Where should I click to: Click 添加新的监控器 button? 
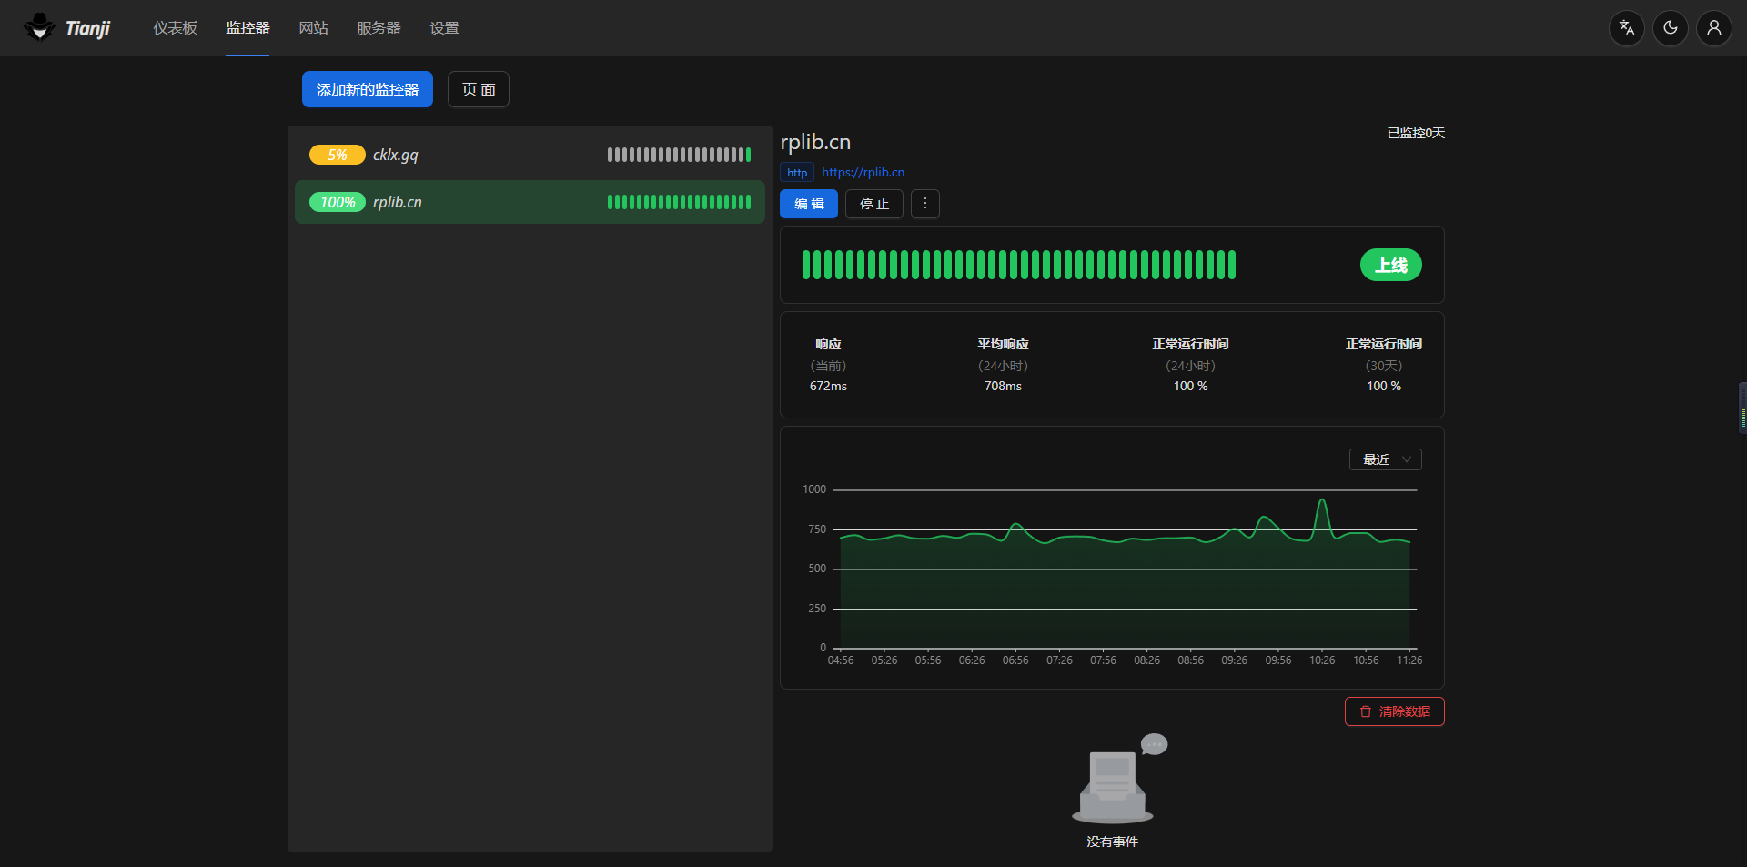click(x=367, y=89)
